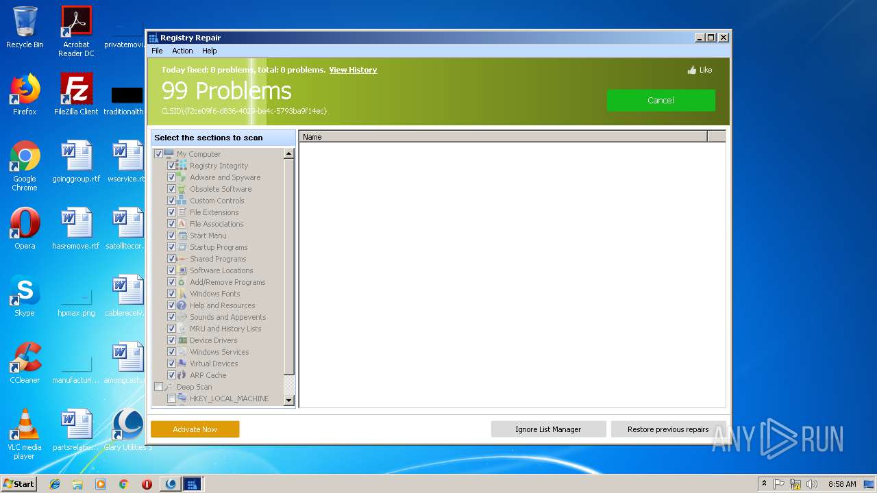Uncheck Registry Integrity checkbox
Screen dimensions: 877x493
pyautogui.click(x=172, y=166)
